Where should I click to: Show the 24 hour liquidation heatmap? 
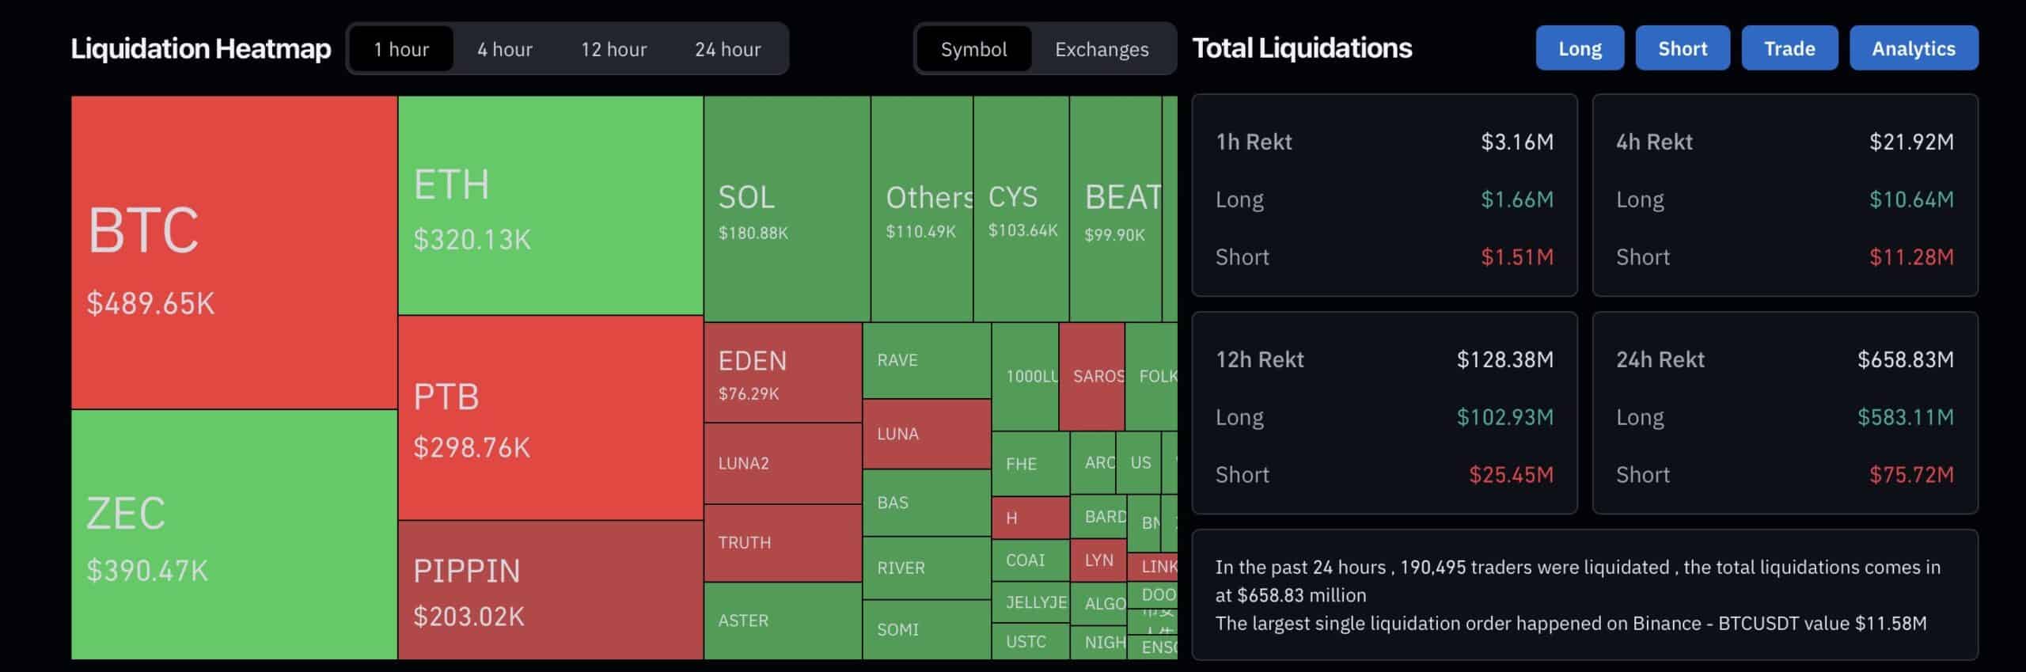coord(727,49)
